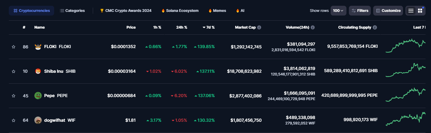Switch to grid view layout icon
Viewport: 431px width, 133px height.
[x=420, y=11]
